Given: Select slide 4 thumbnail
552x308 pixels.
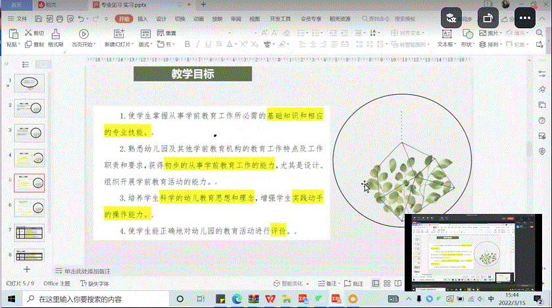Looking at the screenshot, I should coord(29,158).
